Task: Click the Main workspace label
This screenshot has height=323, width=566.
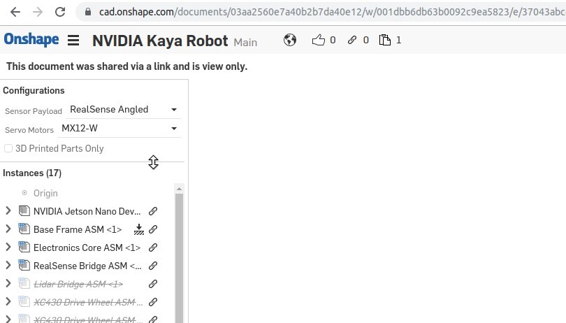Action: [245, 43]
